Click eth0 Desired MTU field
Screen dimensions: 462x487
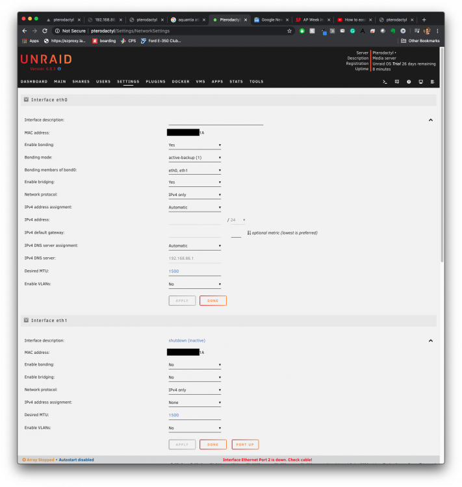195,271
